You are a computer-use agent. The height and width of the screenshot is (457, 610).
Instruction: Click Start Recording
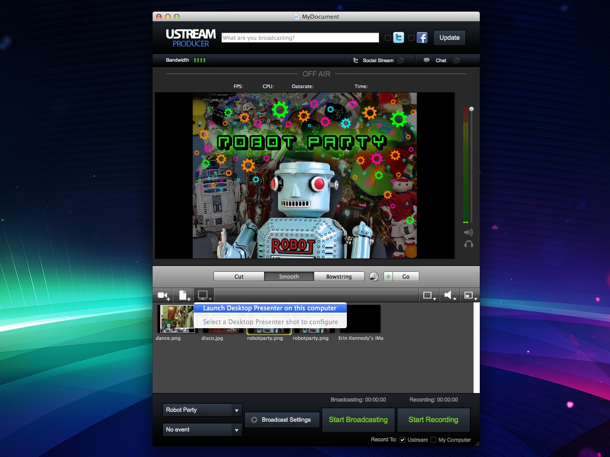pos(433,420)
